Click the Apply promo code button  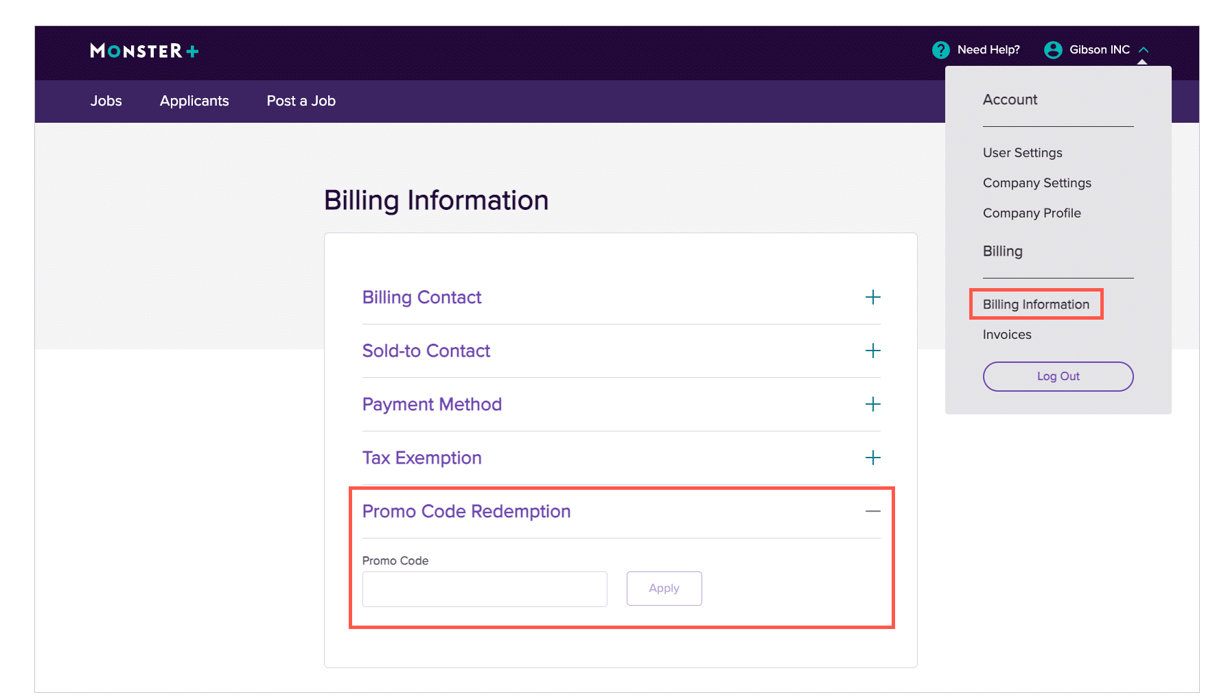[664, 589]
